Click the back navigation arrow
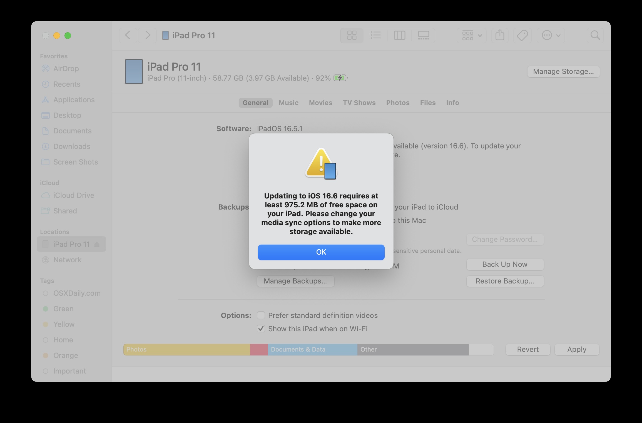This screenshot has width=642, height=423. pyautogui.click(x=128, y=35)
